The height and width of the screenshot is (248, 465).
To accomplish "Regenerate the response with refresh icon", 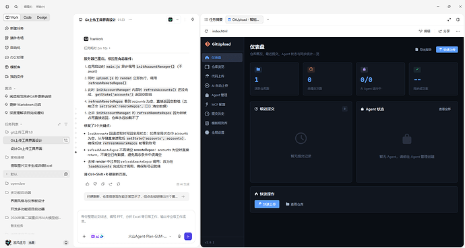I will (x=119, y=184).
